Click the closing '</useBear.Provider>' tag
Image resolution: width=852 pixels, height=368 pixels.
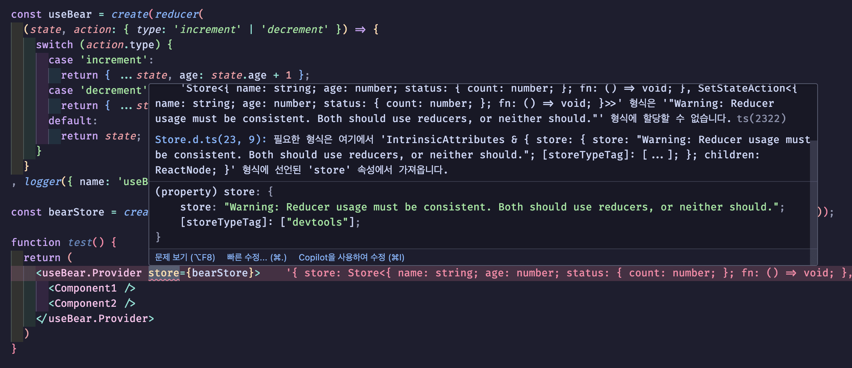[x=95, y=319]
